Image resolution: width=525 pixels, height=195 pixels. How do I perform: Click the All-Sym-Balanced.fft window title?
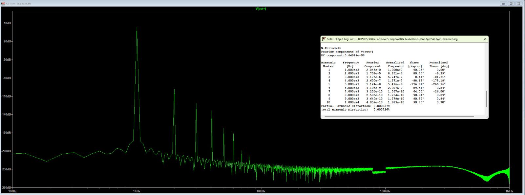point(18,4)
